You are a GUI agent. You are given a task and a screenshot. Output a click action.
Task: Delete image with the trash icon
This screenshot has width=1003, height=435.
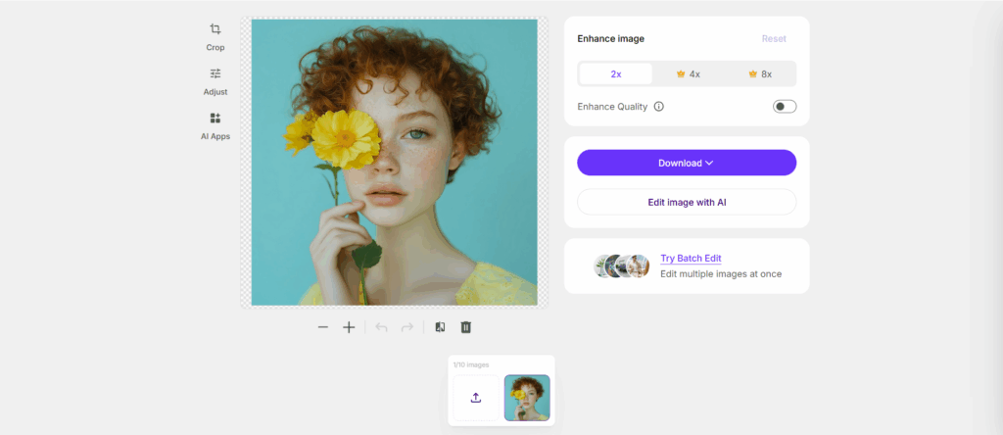[x=466, y=327]
